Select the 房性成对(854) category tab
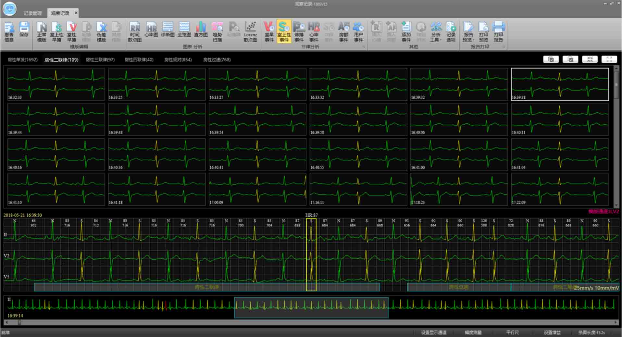 [x=178, y=60]
